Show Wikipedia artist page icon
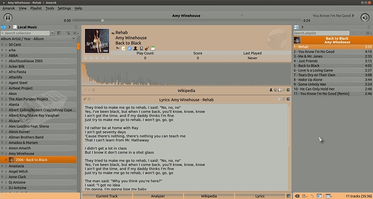 point(271,90)
